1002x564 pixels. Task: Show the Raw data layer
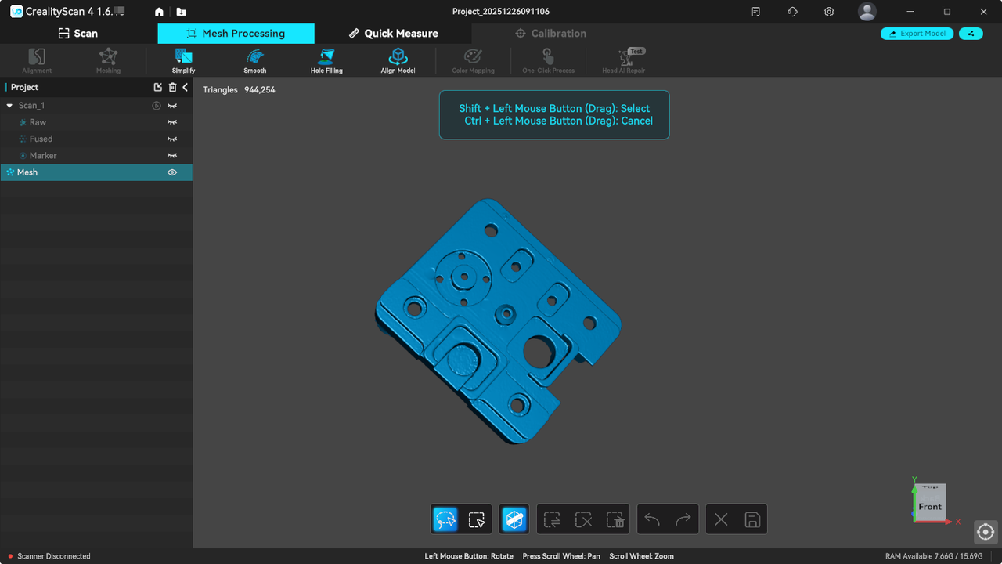point(172,122)
